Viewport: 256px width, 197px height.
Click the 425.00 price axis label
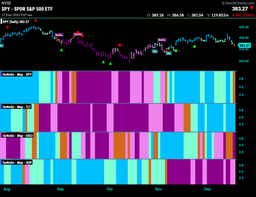coord(244,27)
